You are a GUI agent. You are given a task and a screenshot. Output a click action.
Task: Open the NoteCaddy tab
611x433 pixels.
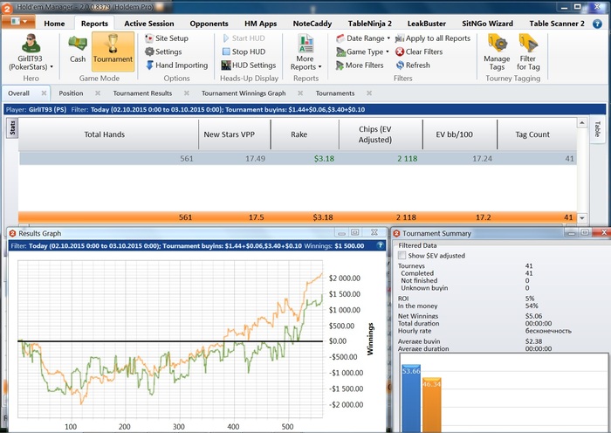(x=312, y=24)
